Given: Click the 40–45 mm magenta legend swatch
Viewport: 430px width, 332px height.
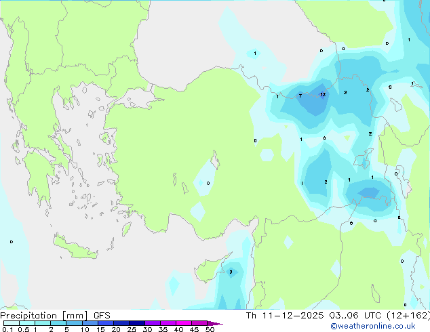Looking at the screenshot, I should [184, 323].
